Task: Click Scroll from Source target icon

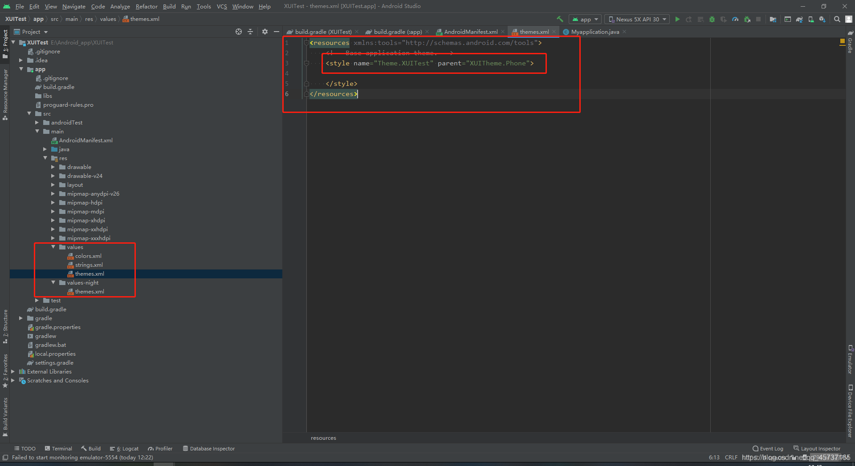Action: coord(239,32)
